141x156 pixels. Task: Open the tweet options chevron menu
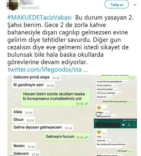[135, 5]
